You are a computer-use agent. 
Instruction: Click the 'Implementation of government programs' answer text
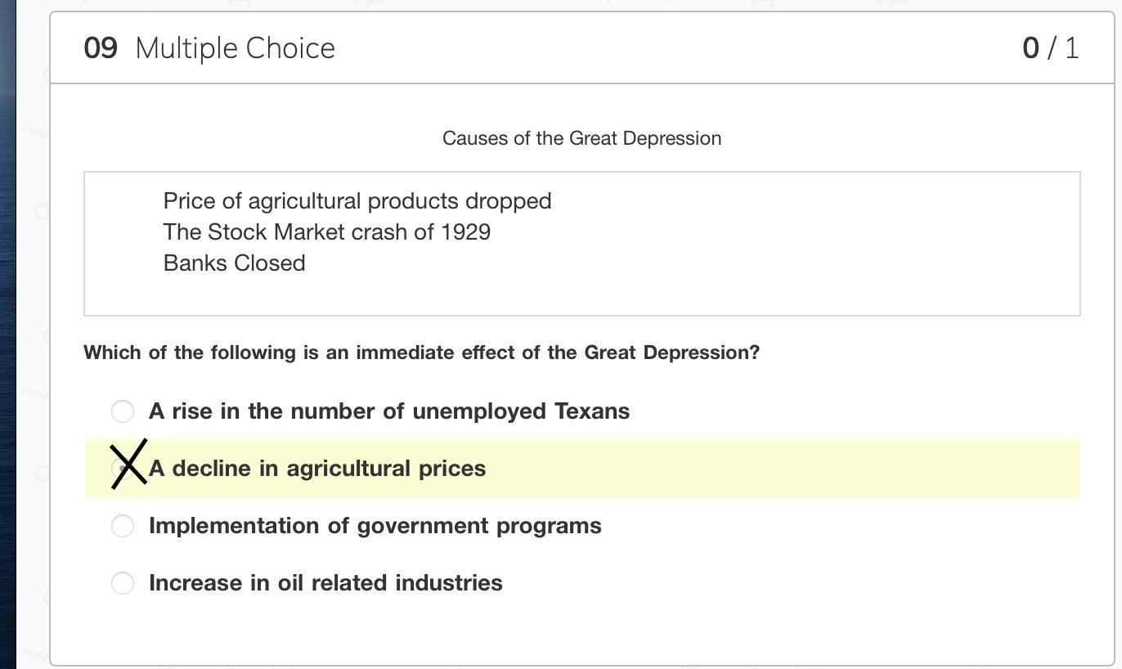[375, 525]
